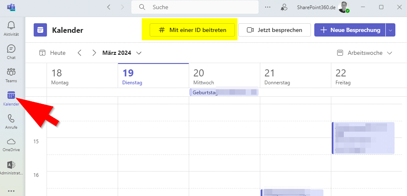
Task: Open OneDrive from the sidebar
Action: click(x=12, y=145)
